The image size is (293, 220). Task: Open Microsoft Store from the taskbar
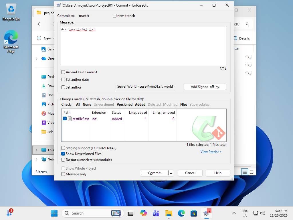194,213
